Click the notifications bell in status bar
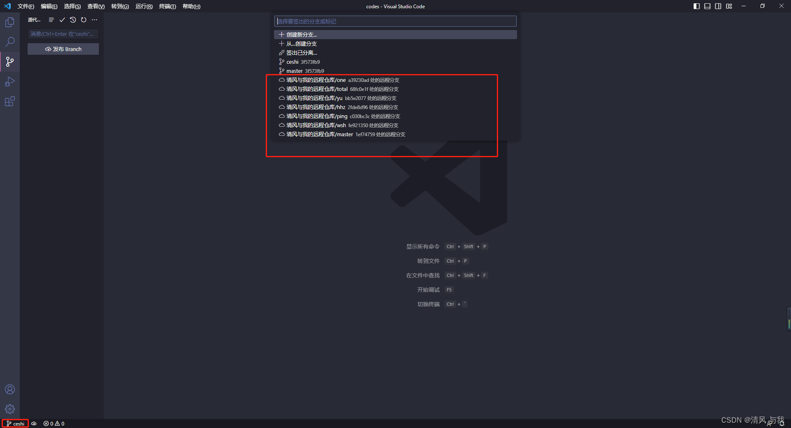Viewport: 791px width, 428px height. pos(782,423)
